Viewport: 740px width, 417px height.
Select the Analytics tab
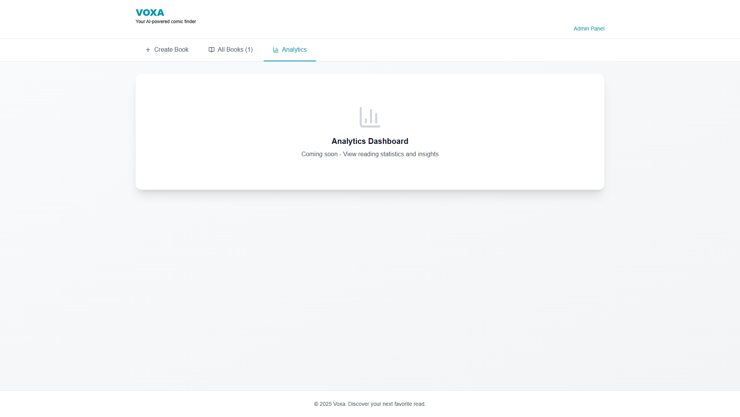coord(290,50)
